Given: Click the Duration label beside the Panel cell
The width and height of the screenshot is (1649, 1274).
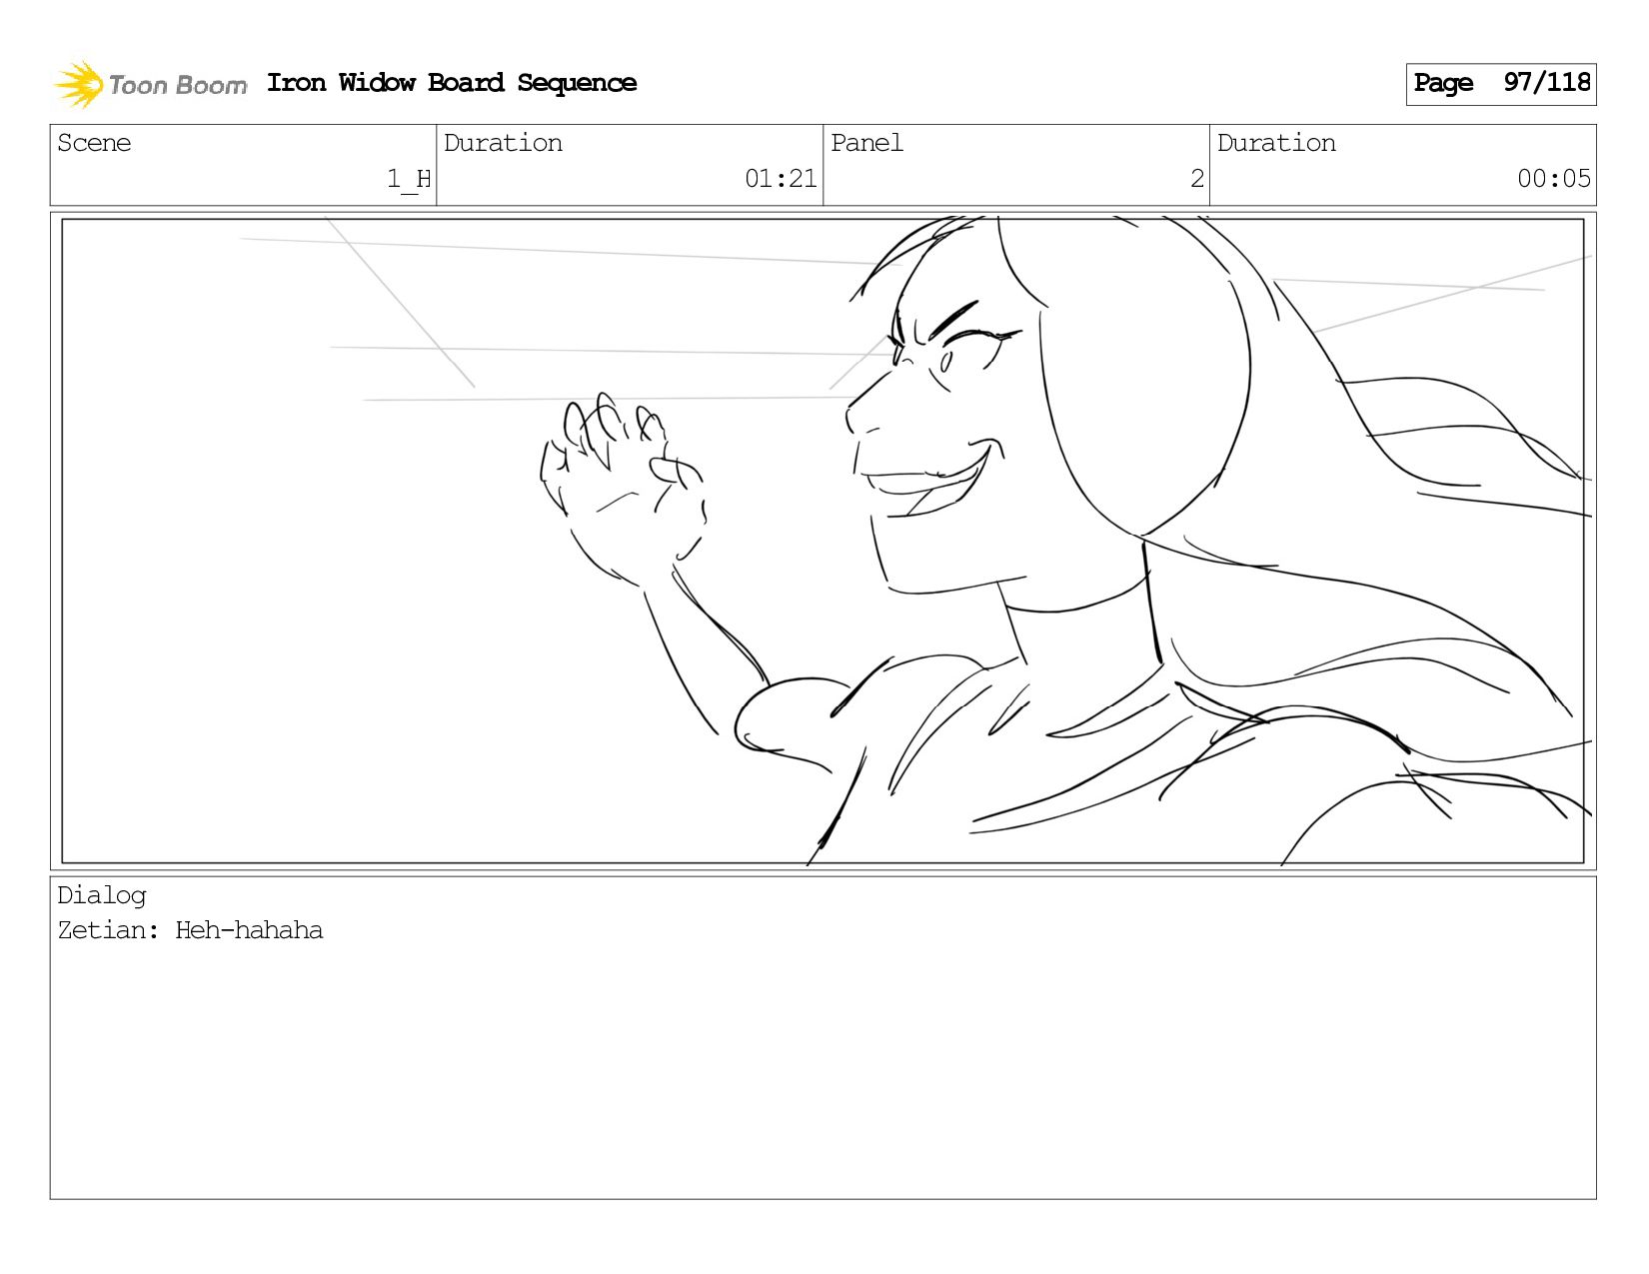Looking at the screenshot, I should pyautogui.click(x=1276, y=143).
